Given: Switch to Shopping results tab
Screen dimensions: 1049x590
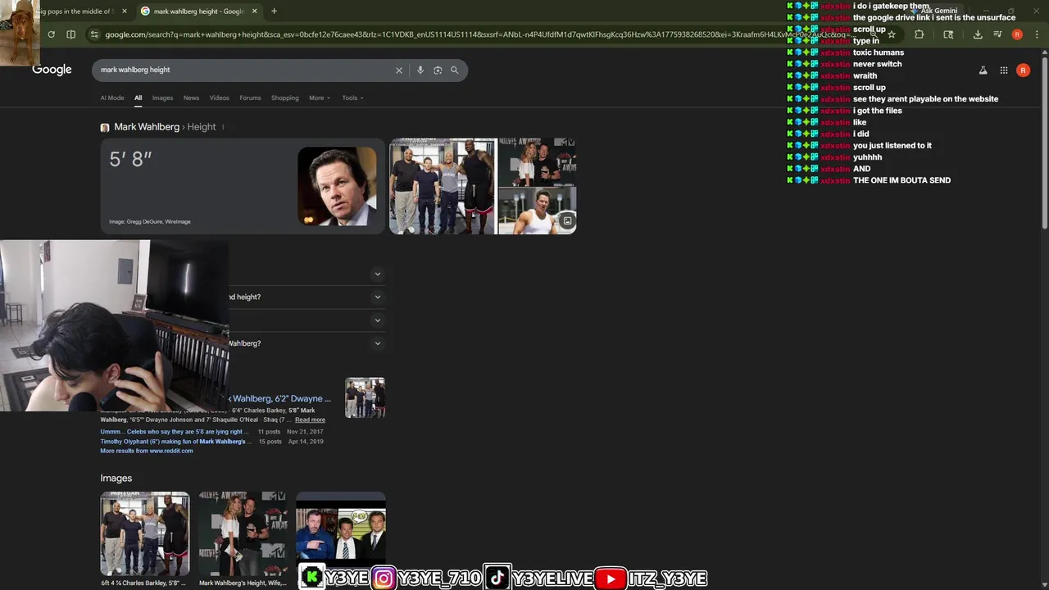Looking at the screenshot, I should coord(284,98).
